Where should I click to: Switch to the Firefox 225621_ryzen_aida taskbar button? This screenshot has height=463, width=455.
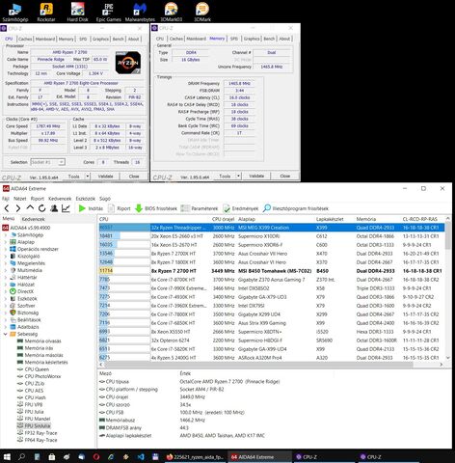point(195,457)
